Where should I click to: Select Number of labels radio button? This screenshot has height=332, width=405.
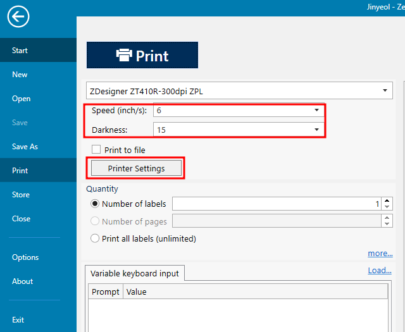(x=95, y=204)
